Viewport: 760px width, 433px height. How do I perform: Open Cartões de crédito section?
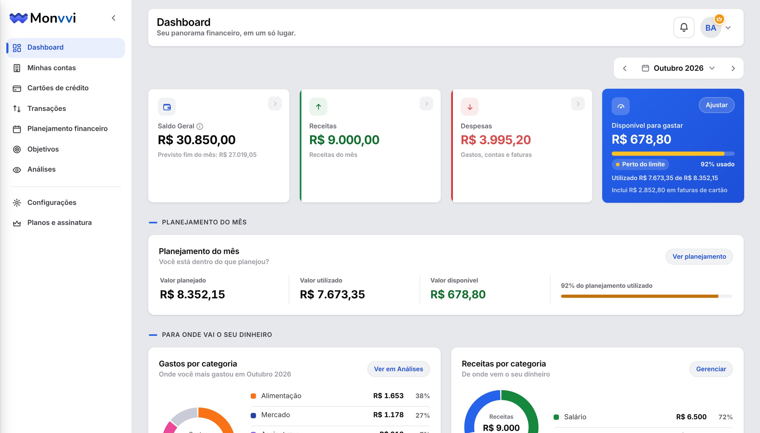[66, 88]
